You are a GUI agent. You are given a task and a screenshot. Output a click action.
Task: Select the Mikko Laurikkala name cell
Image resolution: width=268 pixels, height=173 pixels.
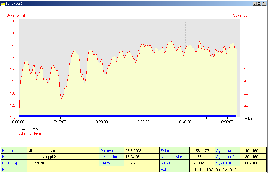63,151
